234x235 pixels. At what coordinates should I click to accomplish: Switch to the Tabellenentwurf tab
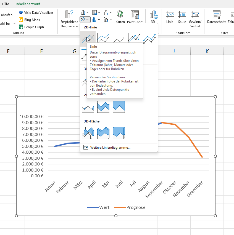pos(28,4)
